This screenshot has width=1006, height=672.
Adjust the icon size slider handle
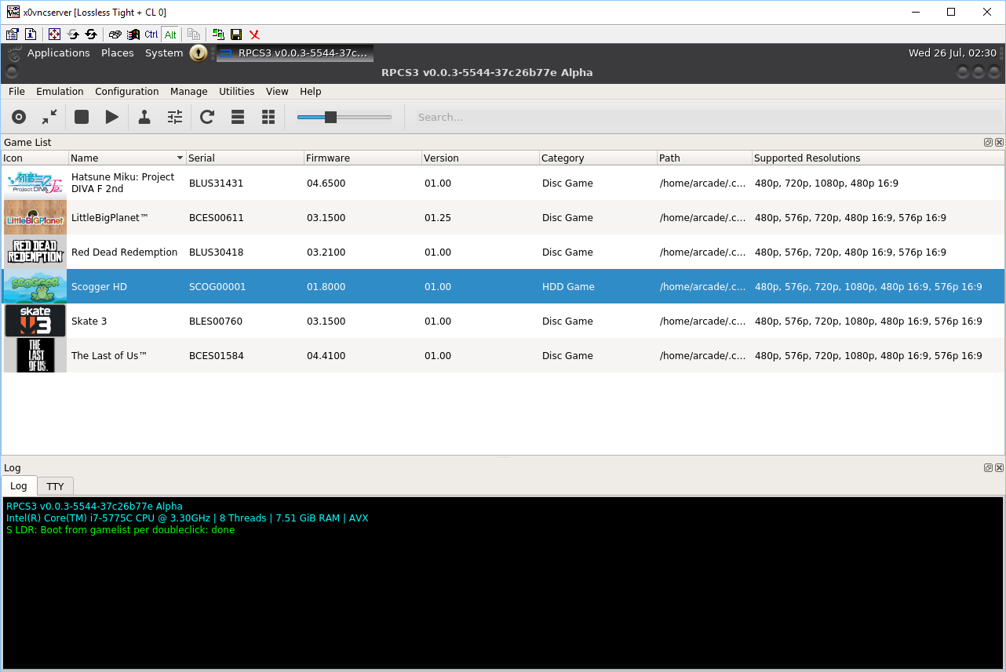(x=330, y=117)
